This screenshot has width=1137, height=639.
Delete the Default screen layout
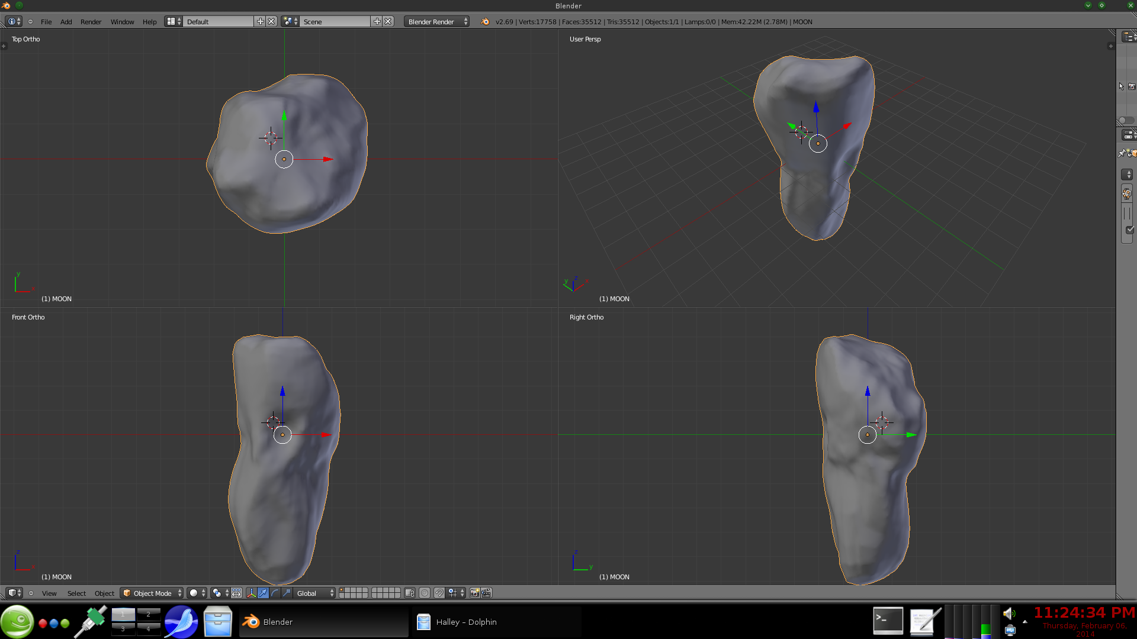pyautogui.click(x=271, y=21)
